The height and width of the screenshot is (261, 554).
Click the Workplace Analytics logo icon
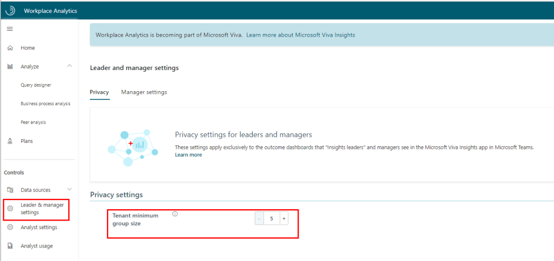tap(10, 10)
